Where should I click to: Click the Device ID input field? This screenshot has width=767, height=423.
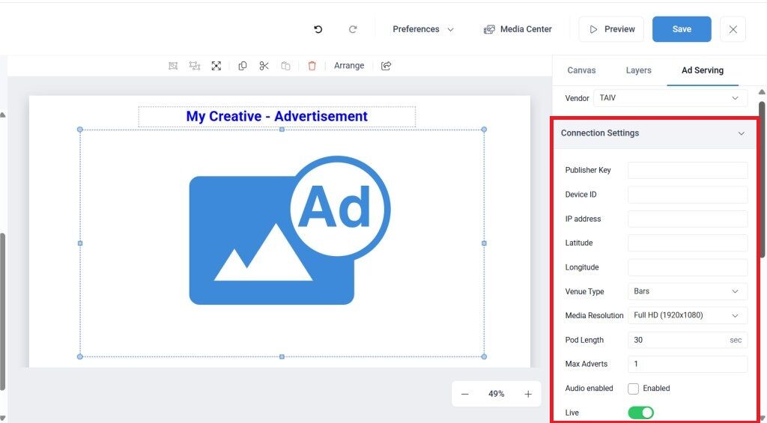point(688,195)
